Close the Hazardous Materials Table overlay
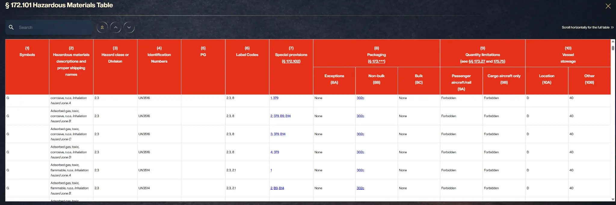Screen dimensions: 616x205 (608, 6)
